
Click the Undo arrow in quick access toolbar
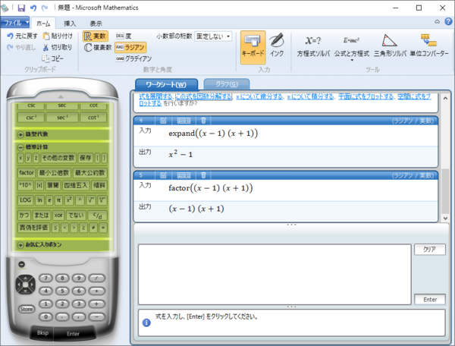click(33, 8)
